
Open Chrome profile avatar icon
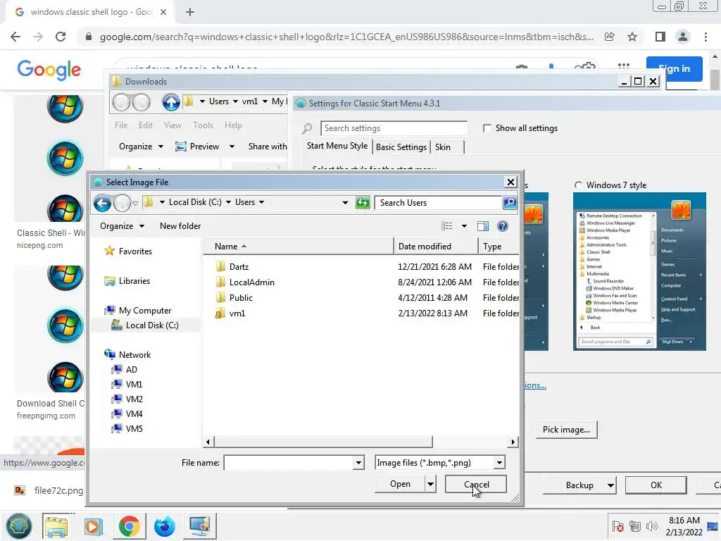point(683,37)
